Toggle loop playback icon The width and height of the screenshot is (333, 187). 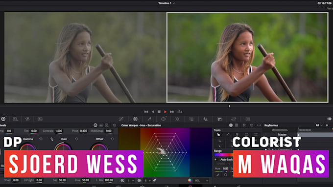(x=180, y=112)
